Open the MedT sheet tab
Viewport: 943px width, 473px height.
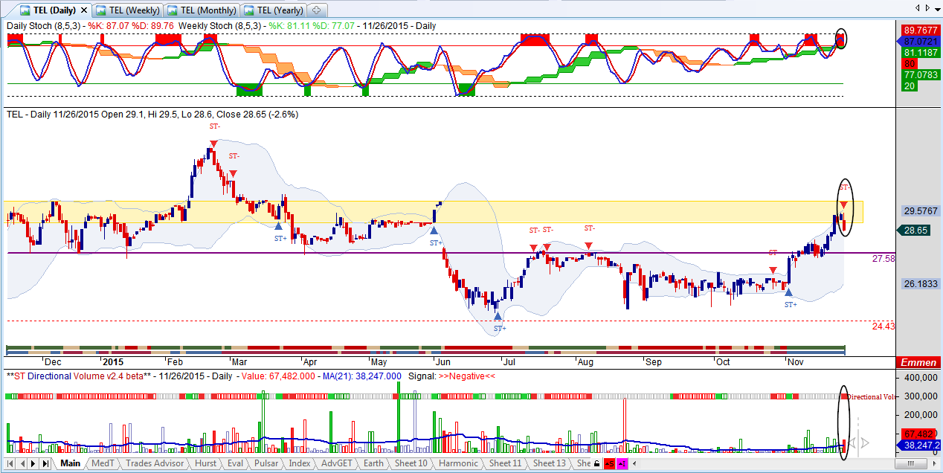(103, 463)
